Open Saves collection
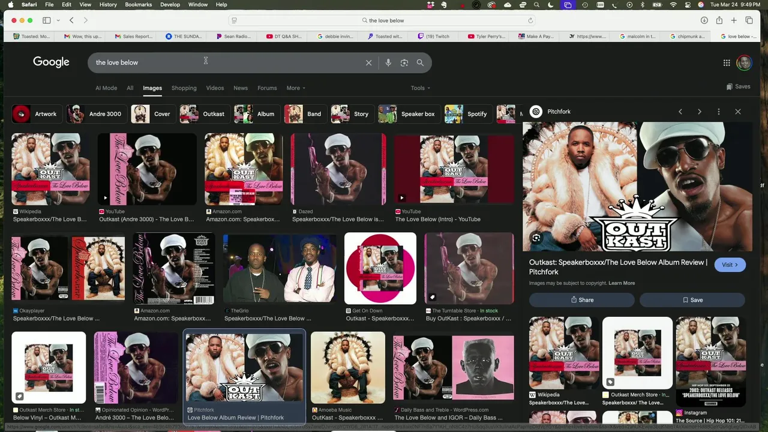This screenshot has width=768, height=432. 738,86
